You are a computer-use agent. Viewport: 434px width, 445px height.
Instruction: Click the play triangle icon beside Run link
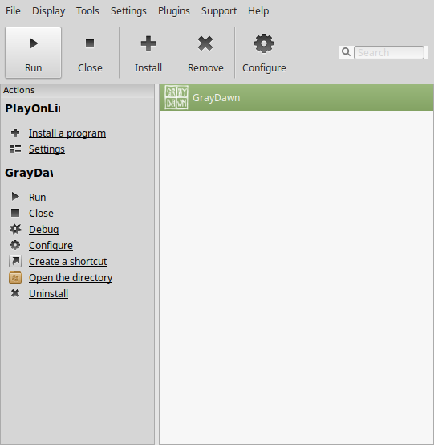click(15, 196)
